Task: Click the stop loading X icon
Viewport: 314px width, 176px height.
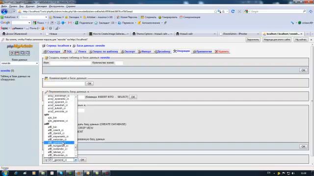Action: [x=239, y=12]
